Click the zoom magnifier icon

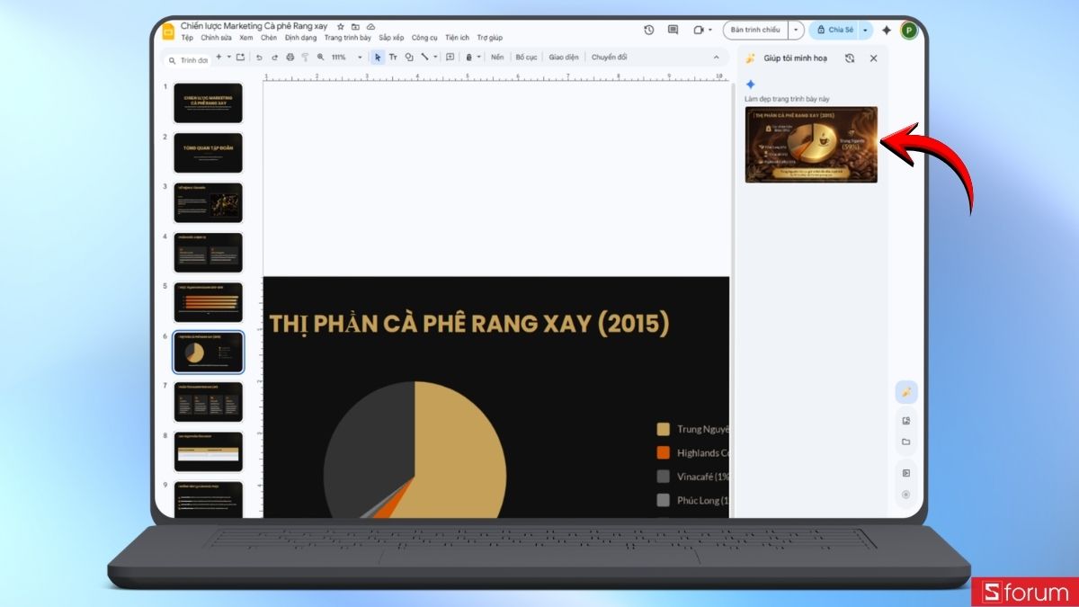click(x=322, y=57)
